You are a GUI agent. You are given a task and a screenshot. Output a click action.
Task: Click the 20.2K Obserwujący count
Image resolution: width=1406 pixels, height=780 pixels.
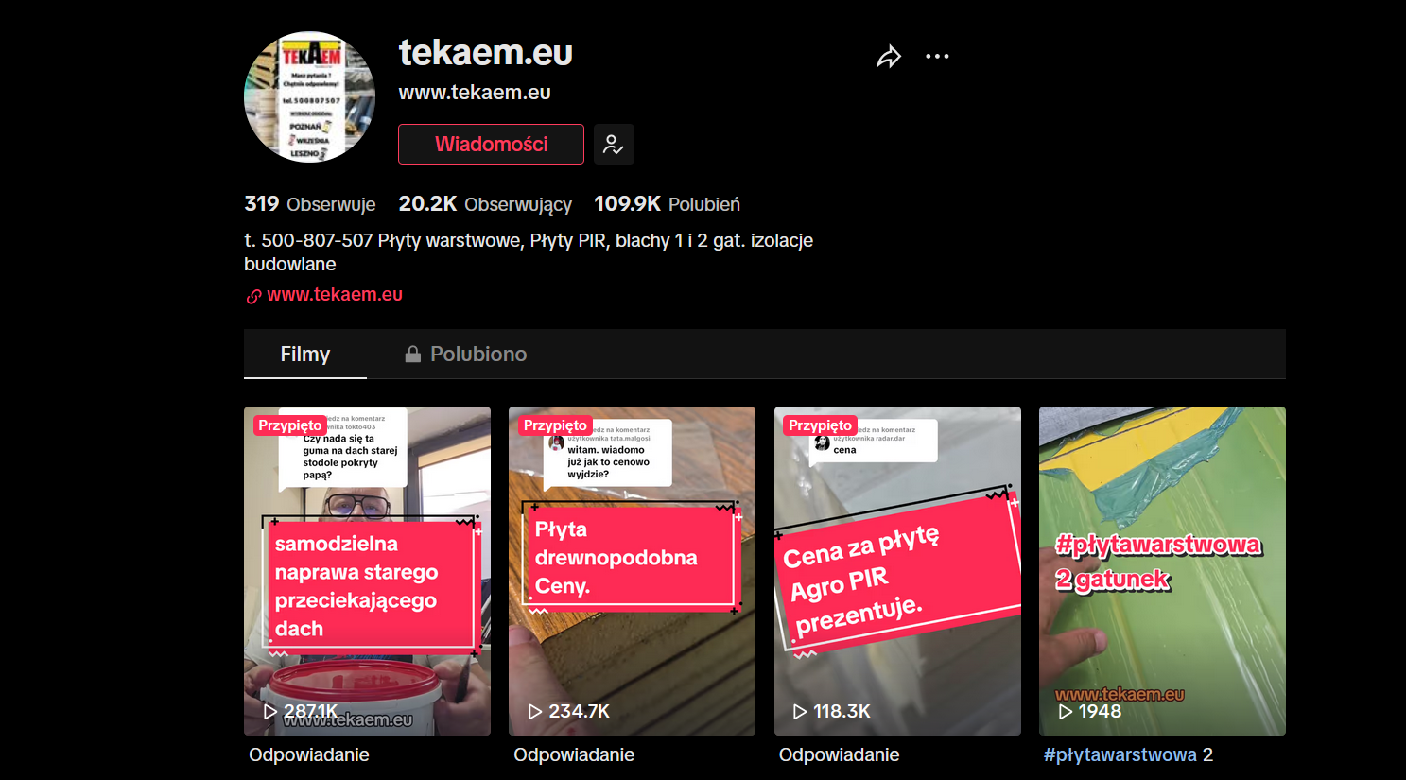point(485,204)
